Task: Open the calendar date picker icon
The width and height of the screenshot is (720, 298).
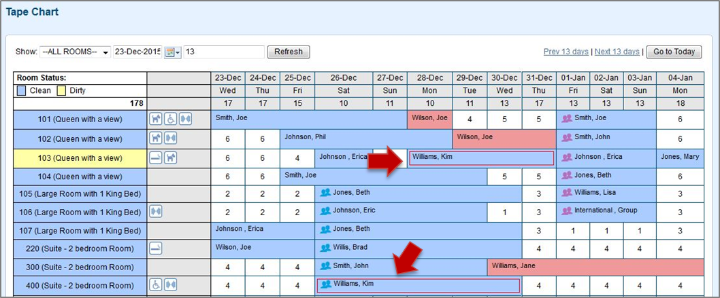Action: coord(173,52)
